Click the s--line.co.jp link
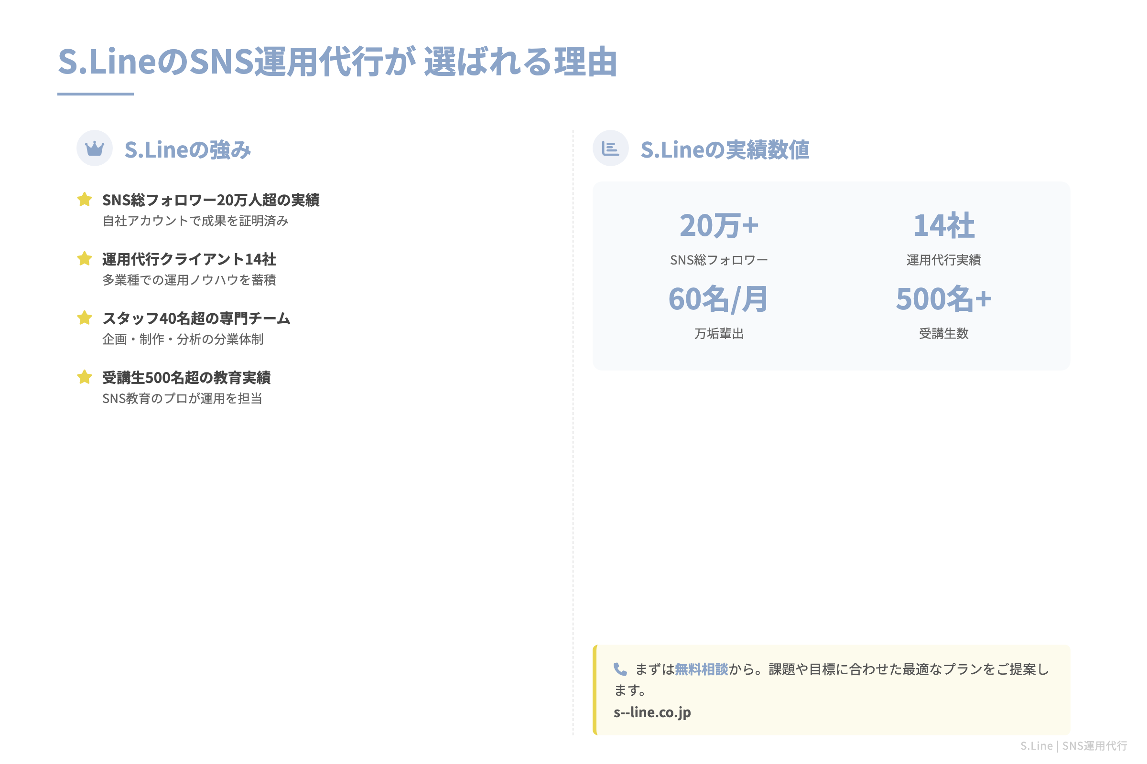Viewport: 1147px width, 764px height. 652,712
